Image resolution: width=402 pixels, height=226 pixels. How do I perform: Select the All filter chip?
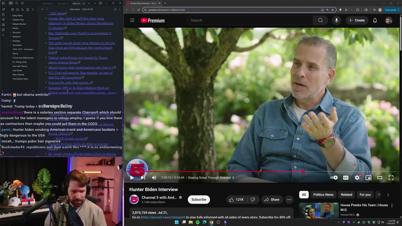point(304,195)
